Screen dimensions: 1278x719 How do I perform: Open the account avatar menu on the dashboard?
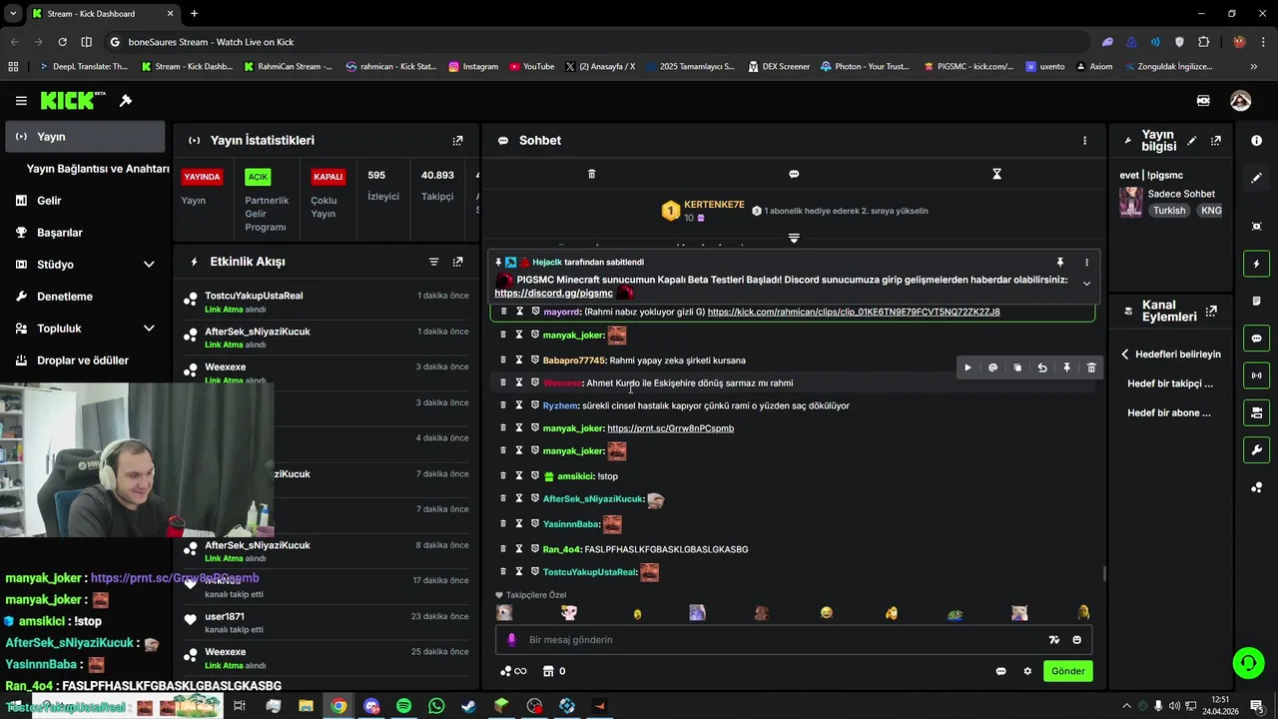pos(1240,101)
